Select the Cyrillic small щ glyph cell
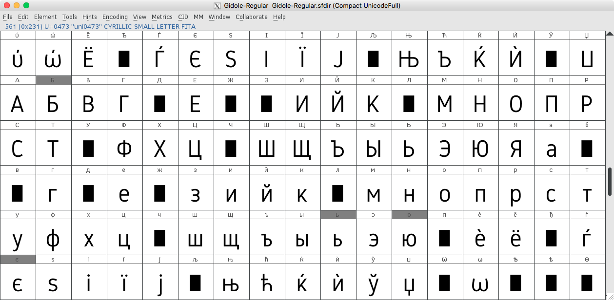 click(231, 237)
